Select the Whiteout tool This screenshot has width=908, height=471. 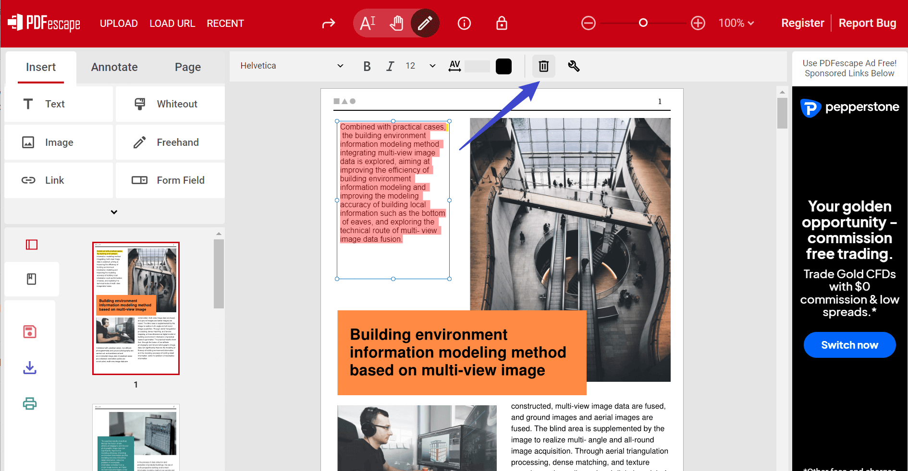point(169,104)
